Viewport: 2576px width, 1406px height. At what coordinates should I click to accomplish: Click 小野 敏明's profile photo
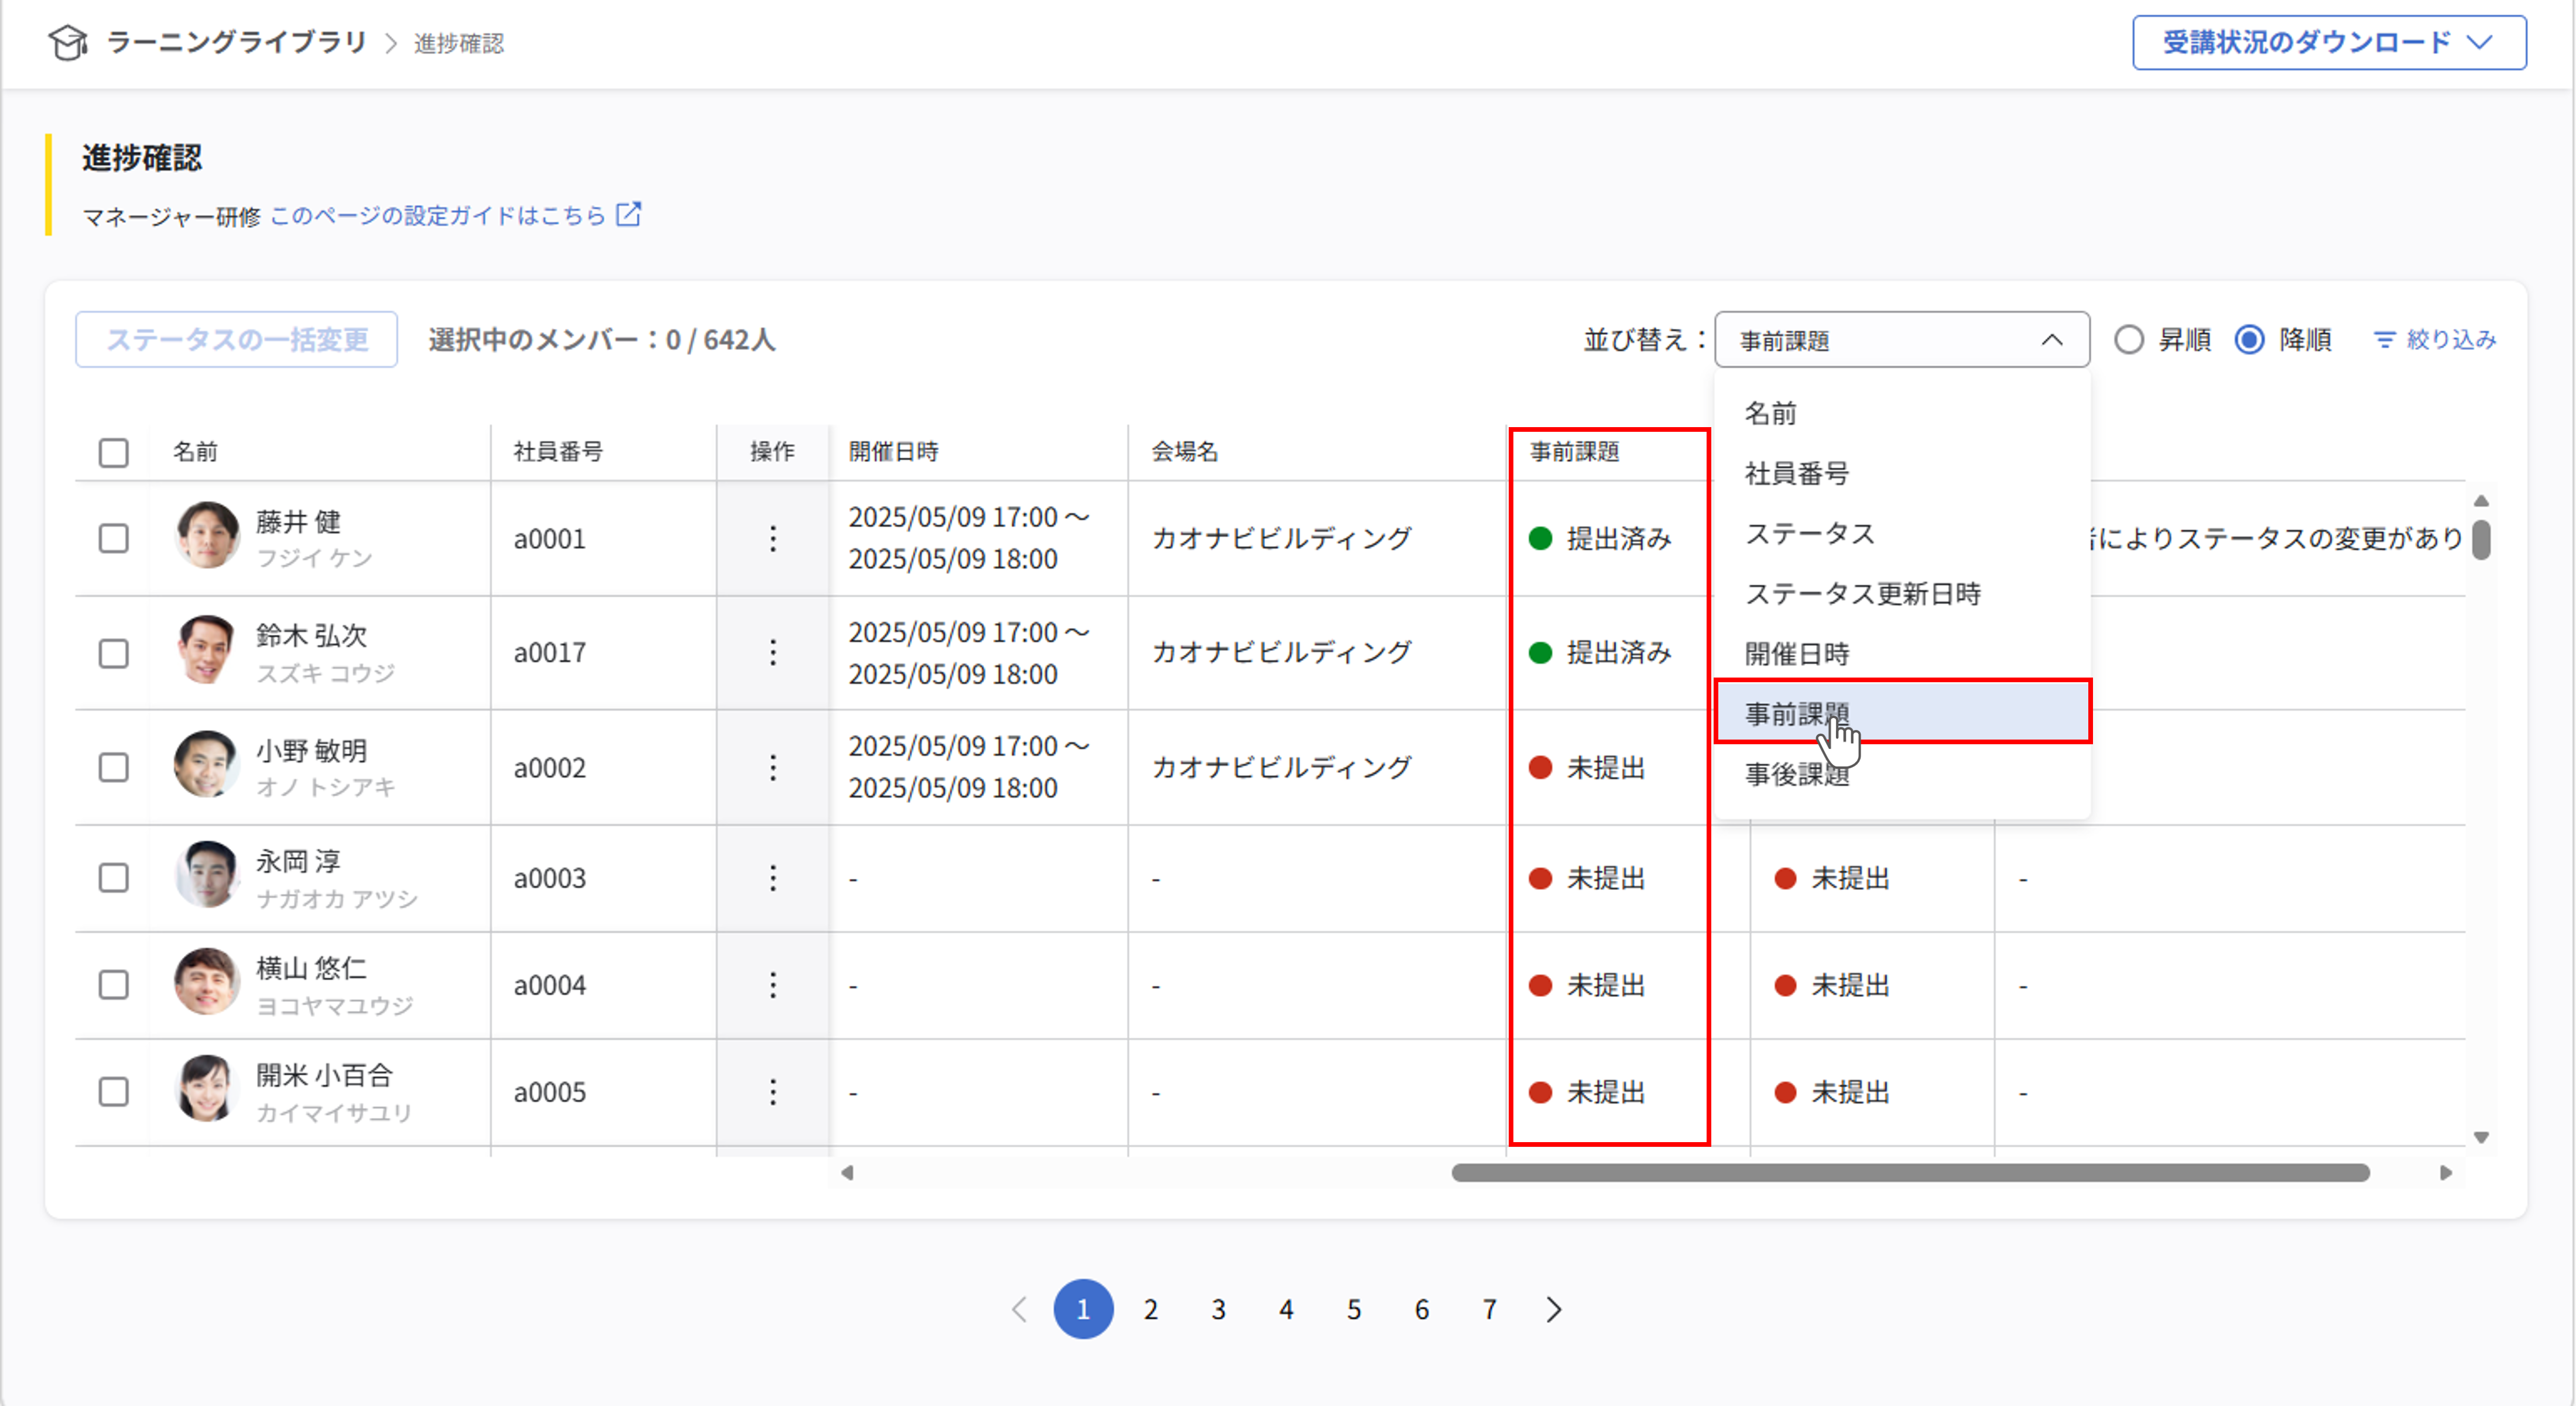(x=207, y=765)
